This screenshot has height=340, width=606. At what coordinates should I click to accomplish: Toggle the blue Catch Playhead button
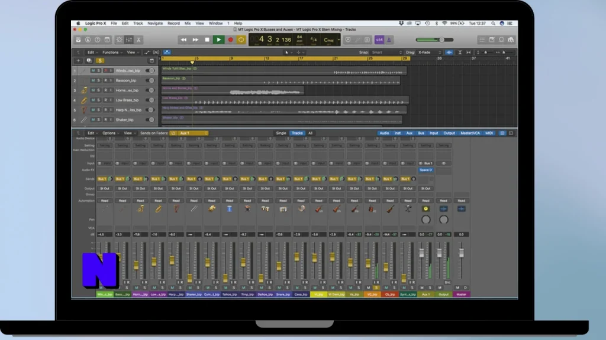[167, 53]
